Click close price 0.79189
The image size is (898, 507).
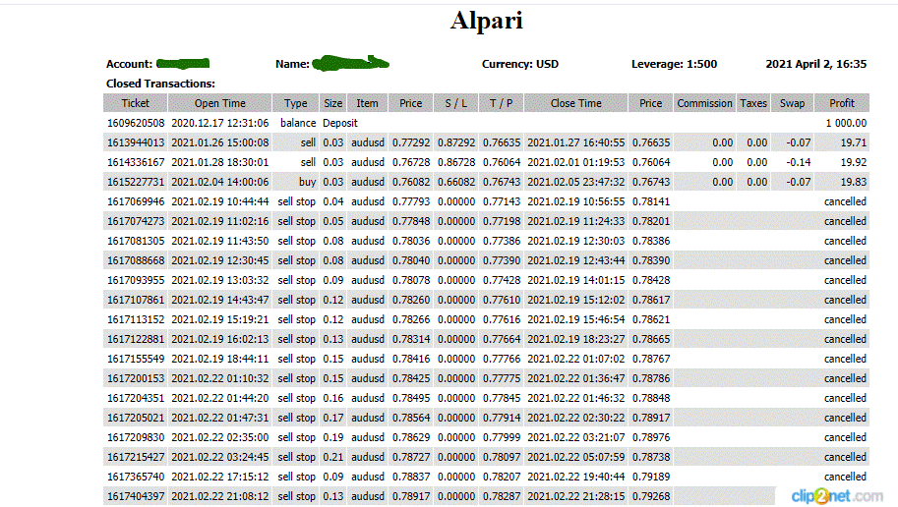coord(650,477)
